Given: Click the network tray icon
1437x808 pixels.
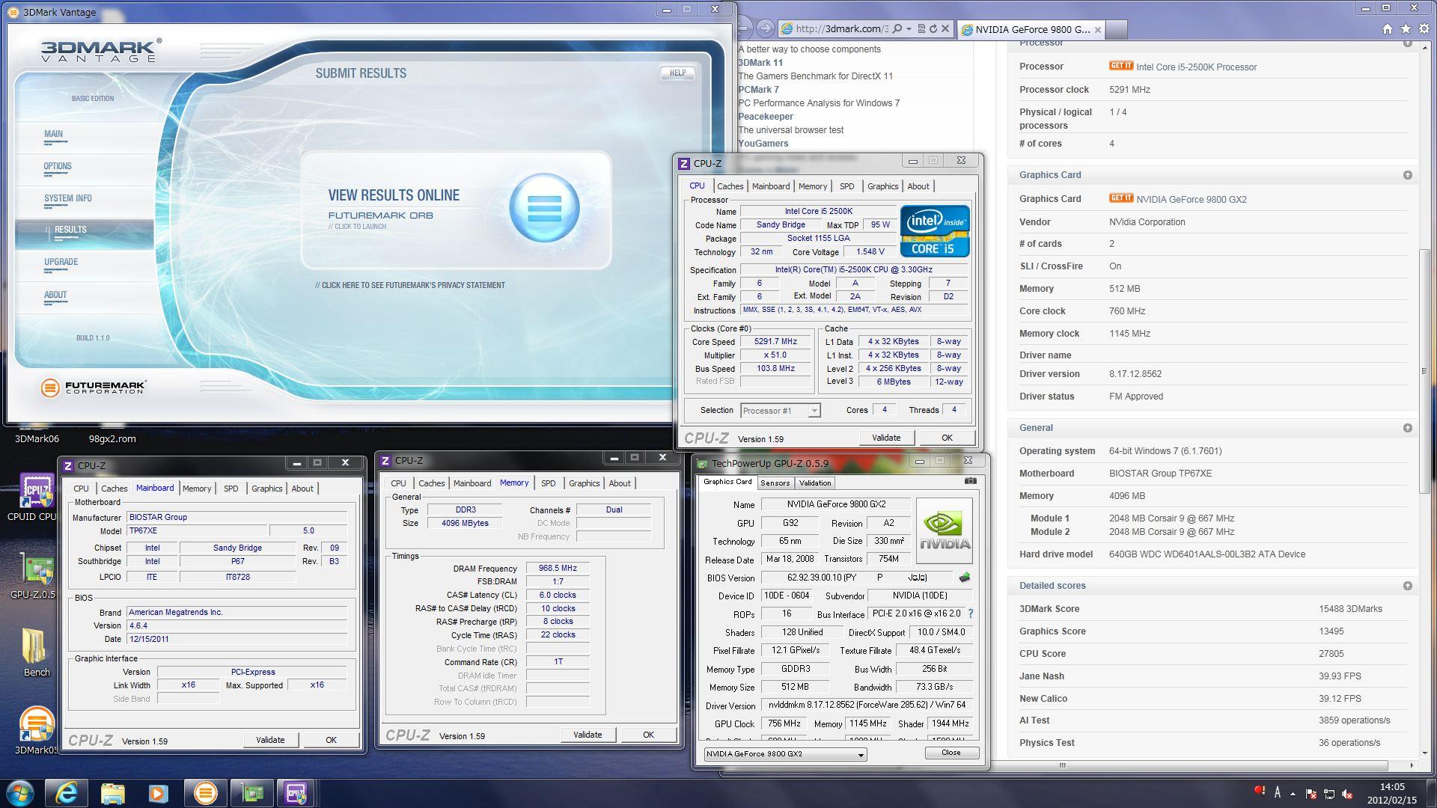Looking at the screenshot, I should point(1329,794).
